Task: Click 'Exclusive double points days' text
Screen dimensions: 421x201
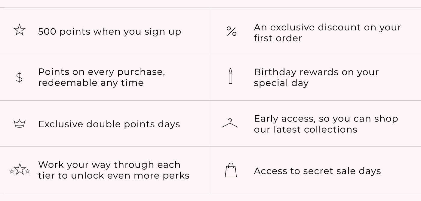Action: click(x=109, y=124)
